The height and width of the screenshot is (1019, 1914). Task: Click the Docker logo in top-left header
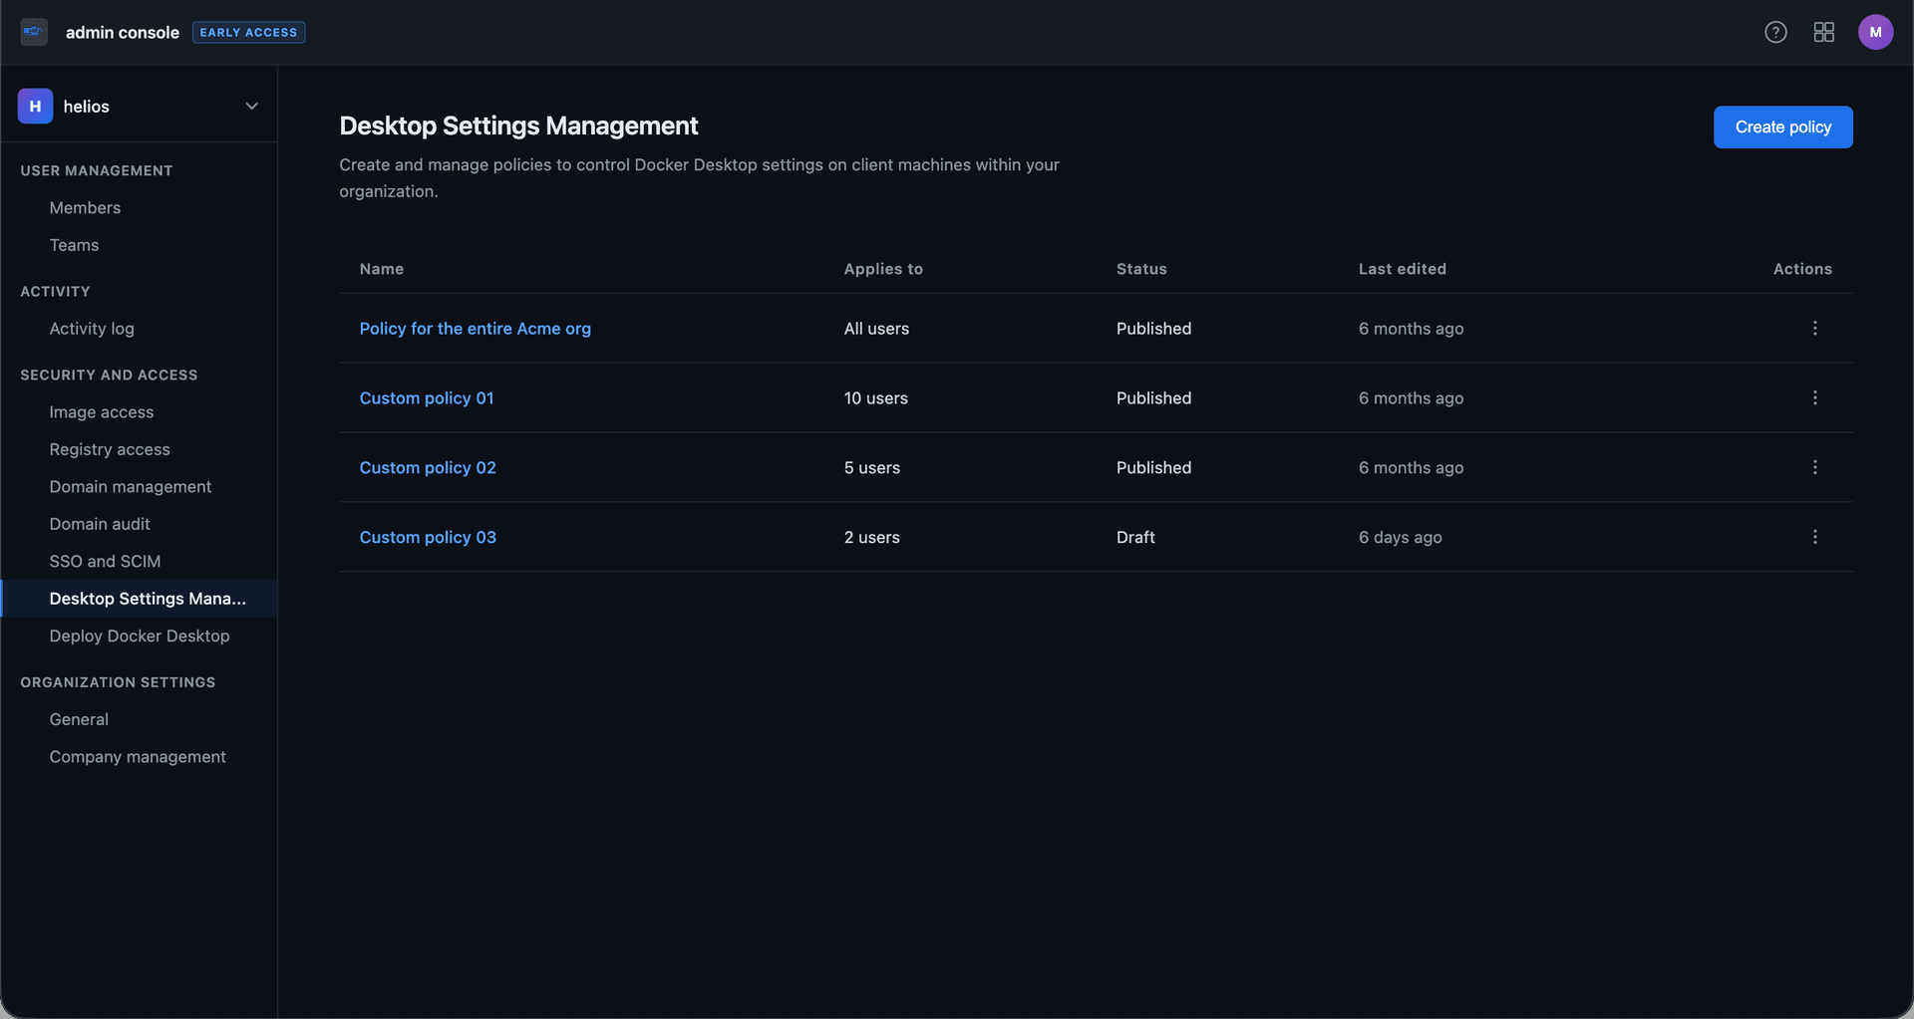tap(34, 32)
